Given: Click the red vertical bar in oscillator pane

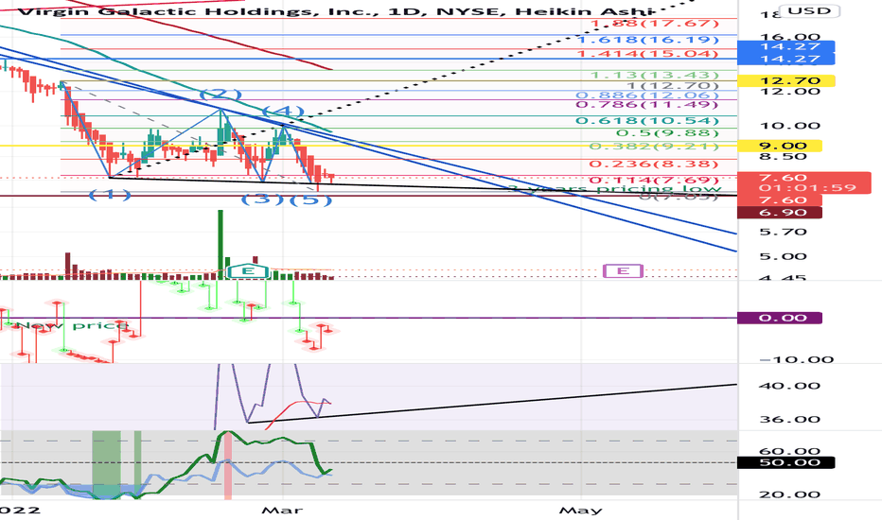Looking at the screenshot, I should tap(228, 464).
